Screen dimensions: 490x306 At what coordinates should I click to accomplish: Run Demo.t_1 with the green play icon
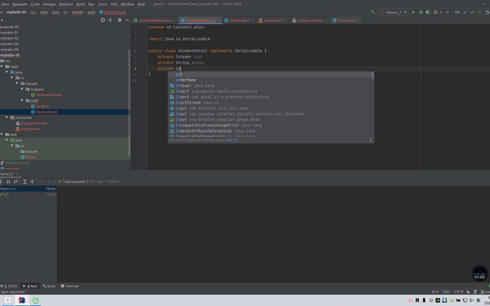click(413, 12)
